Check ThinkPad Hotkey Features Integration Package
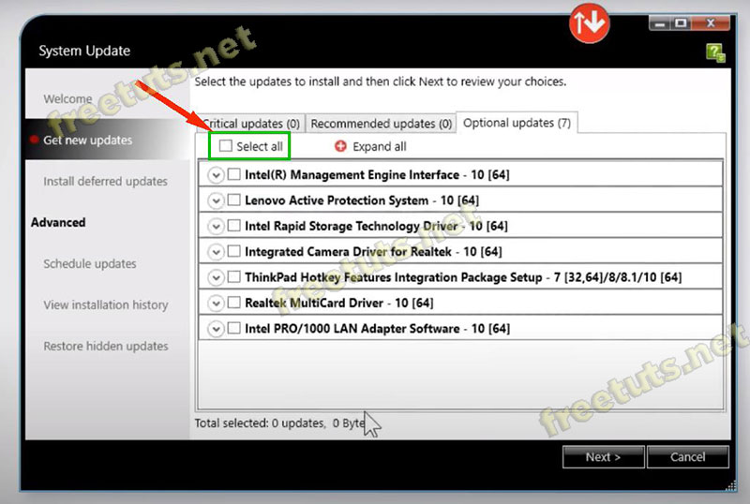The image size is (750, 504). click(x=233, y=277)
